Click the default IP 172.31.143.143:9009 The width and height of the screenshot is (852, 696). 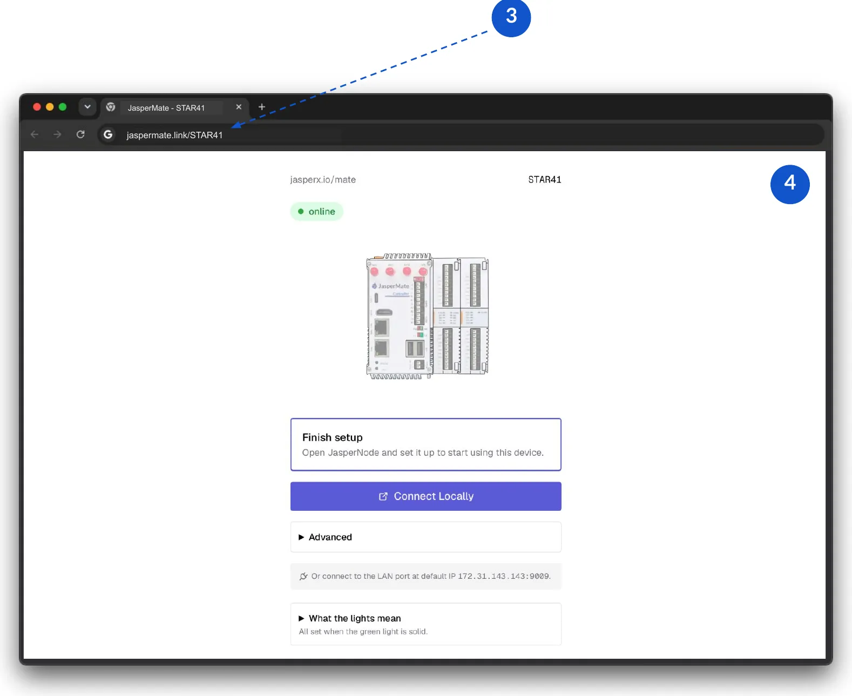503,576
